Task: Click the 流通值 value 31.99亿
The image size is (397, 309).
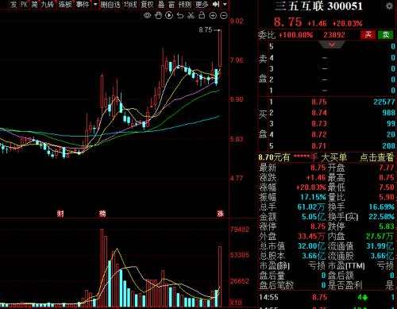Action: pyautogui.click(x=380, y=246)
